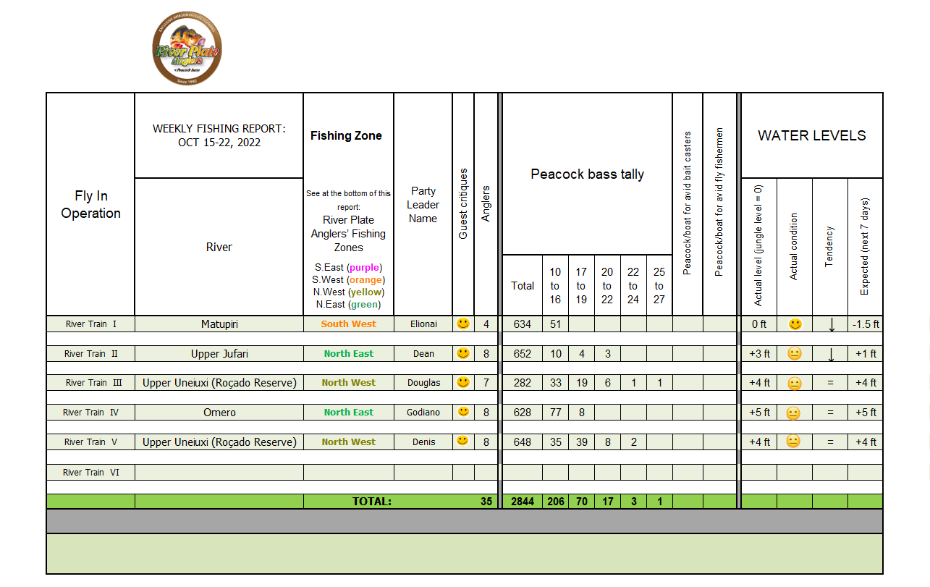The image size is (930, 587).
Task: Select the WATER LEVELS header cell
Action: [811, 135]
